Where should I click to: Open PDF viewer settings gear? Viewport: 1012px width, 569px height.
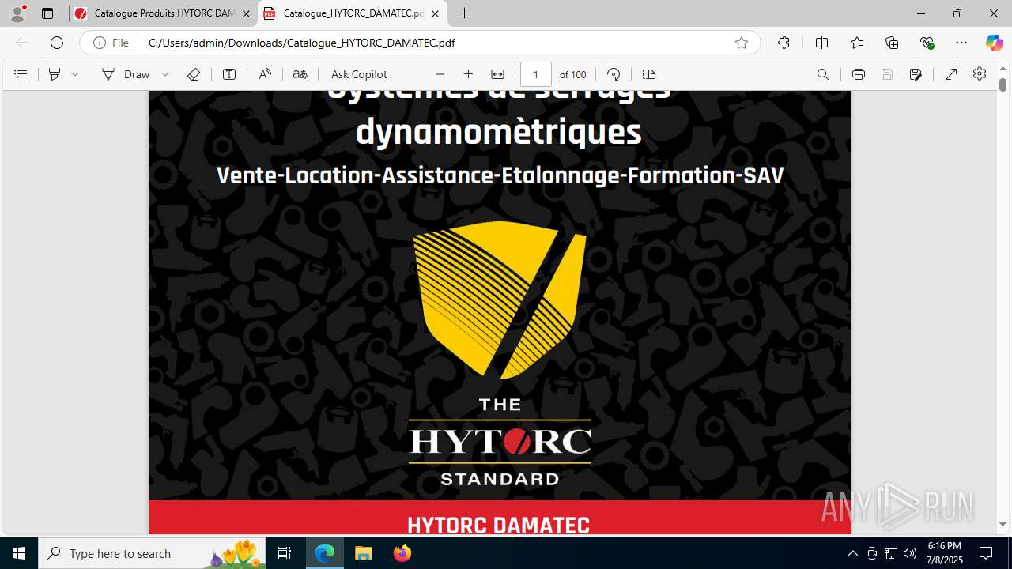click(x=980, y=73)
